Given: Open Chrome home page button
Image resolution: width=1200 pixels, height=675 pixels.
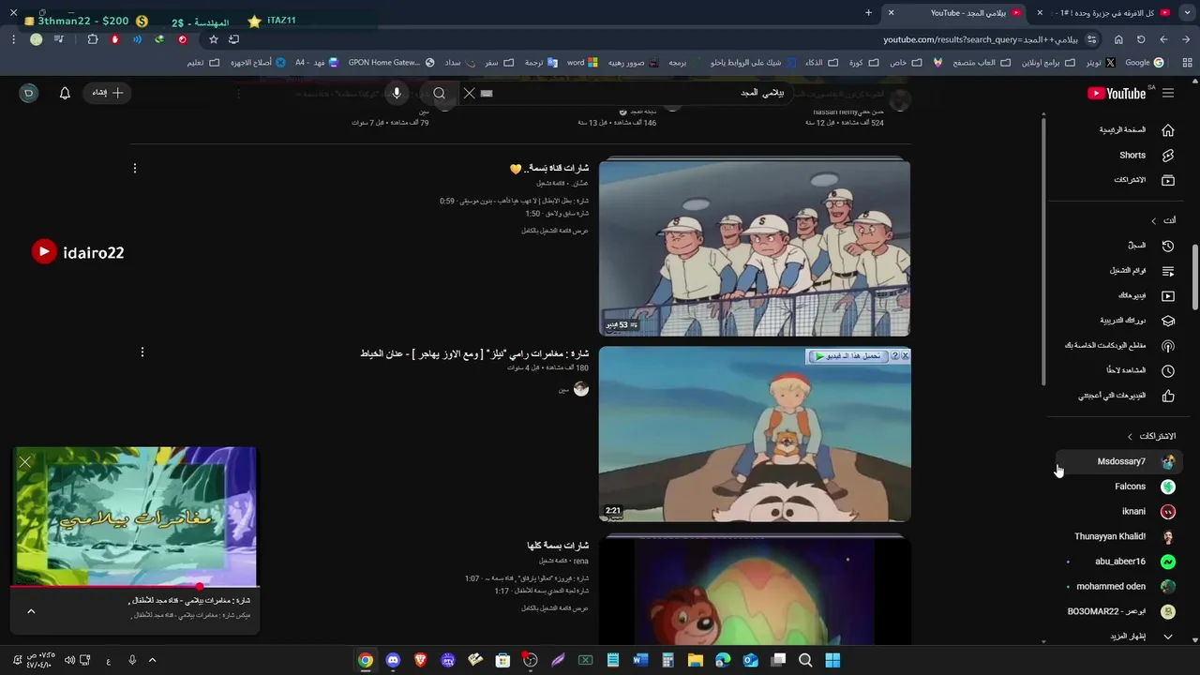Looking at the screenshot, I should pyautogui.click(x=1118, y=39).
